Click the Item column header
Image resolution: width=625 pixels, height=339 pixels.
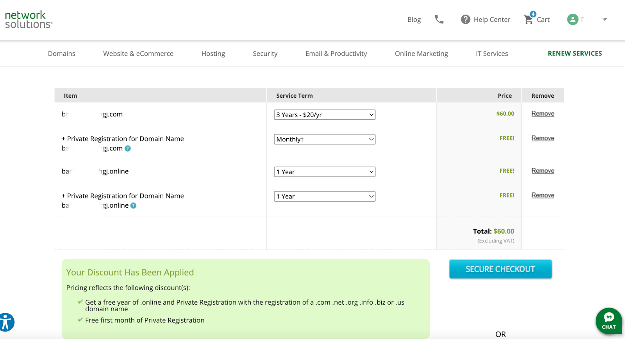tap(70, 96)
